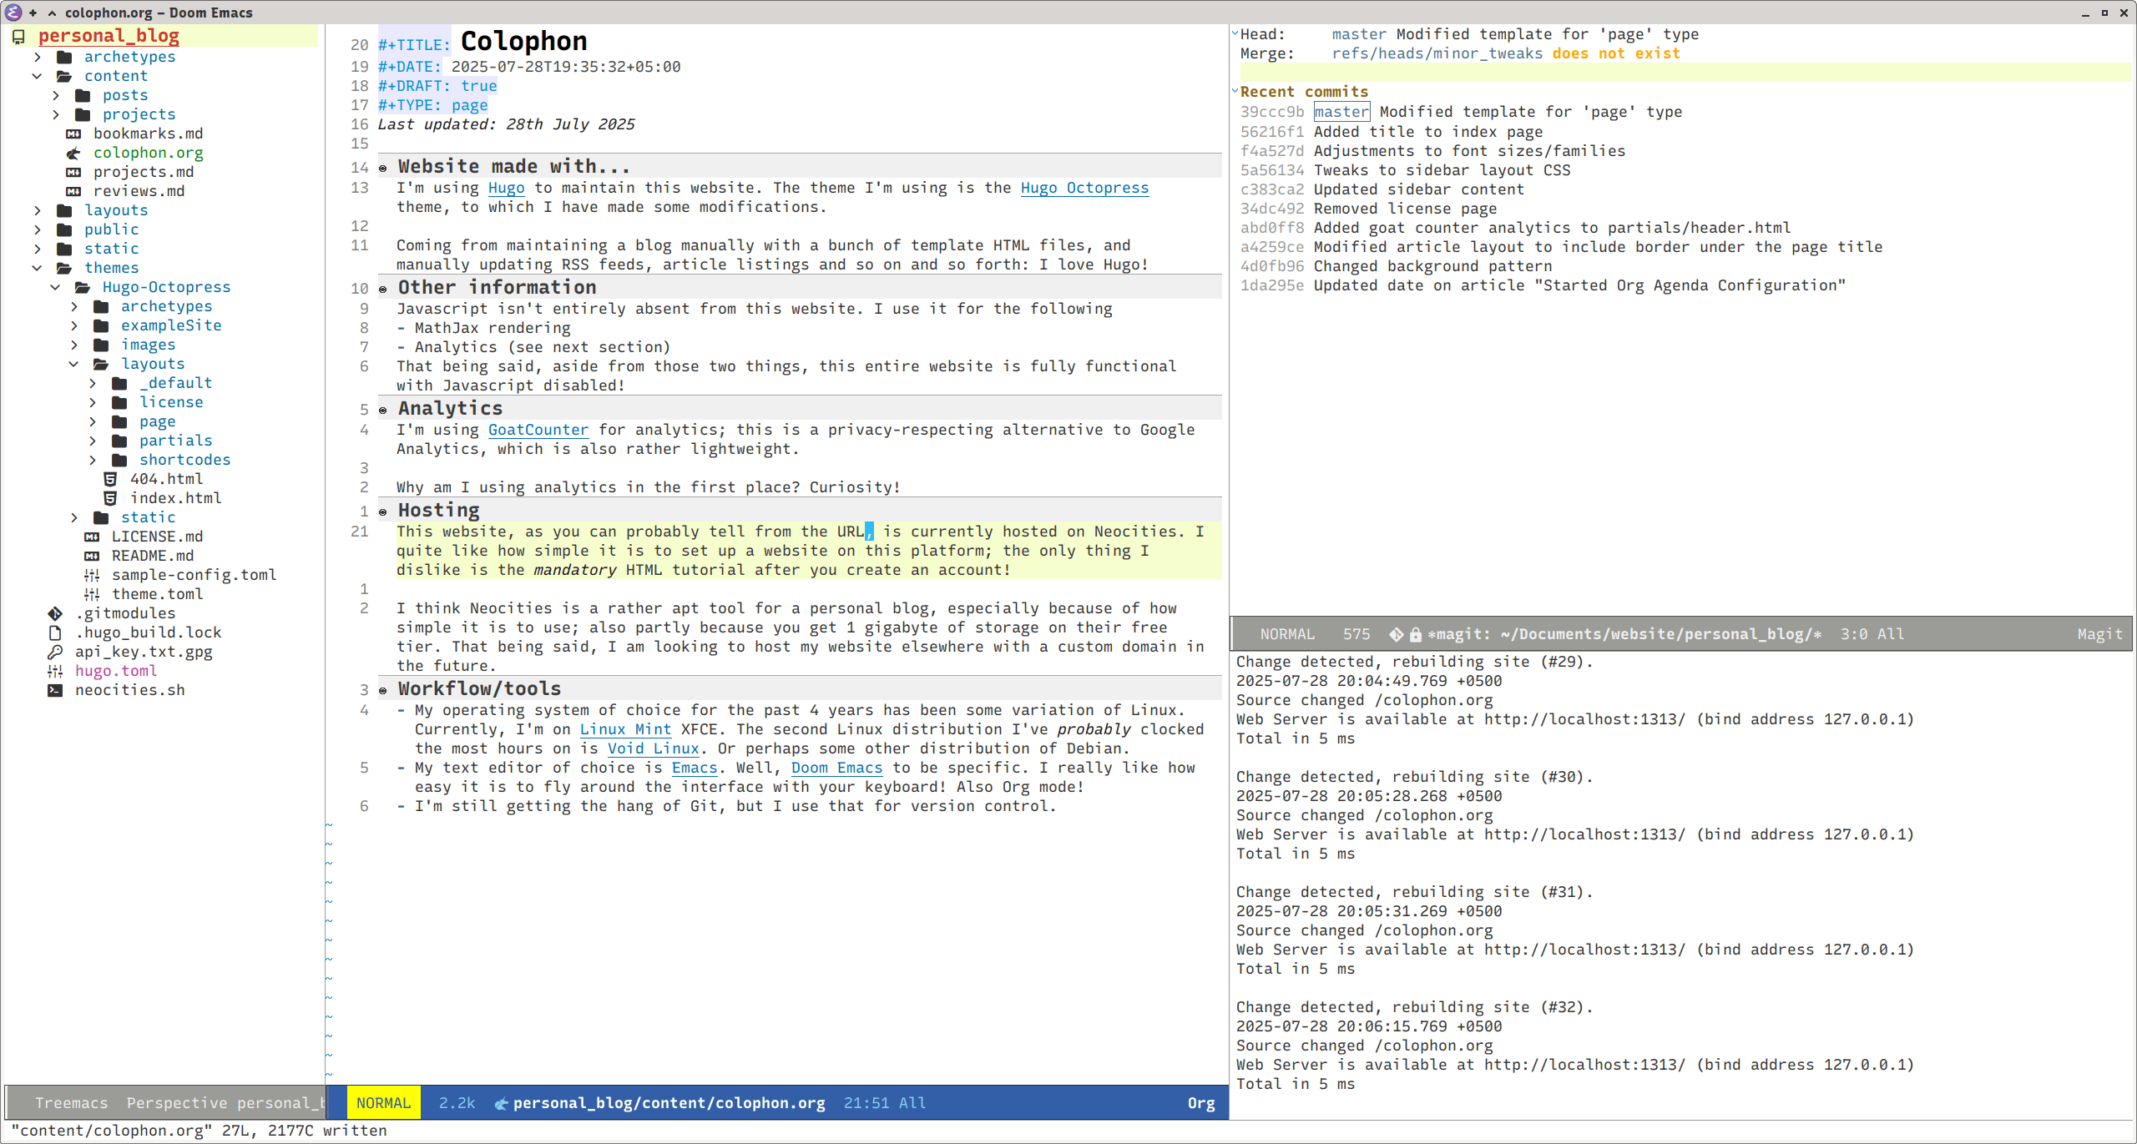This screenshot has height=1144, width=2137.
Task: Click the Treemacs label in the sidebar modeline
Action: pos(71,1103)
